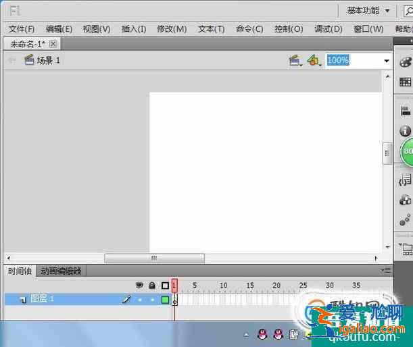Image resolution: width=413 pixels, height=347 pixels.
Task: Open the edit scene clapperboard dropdown
Action: tap(295, 61)
